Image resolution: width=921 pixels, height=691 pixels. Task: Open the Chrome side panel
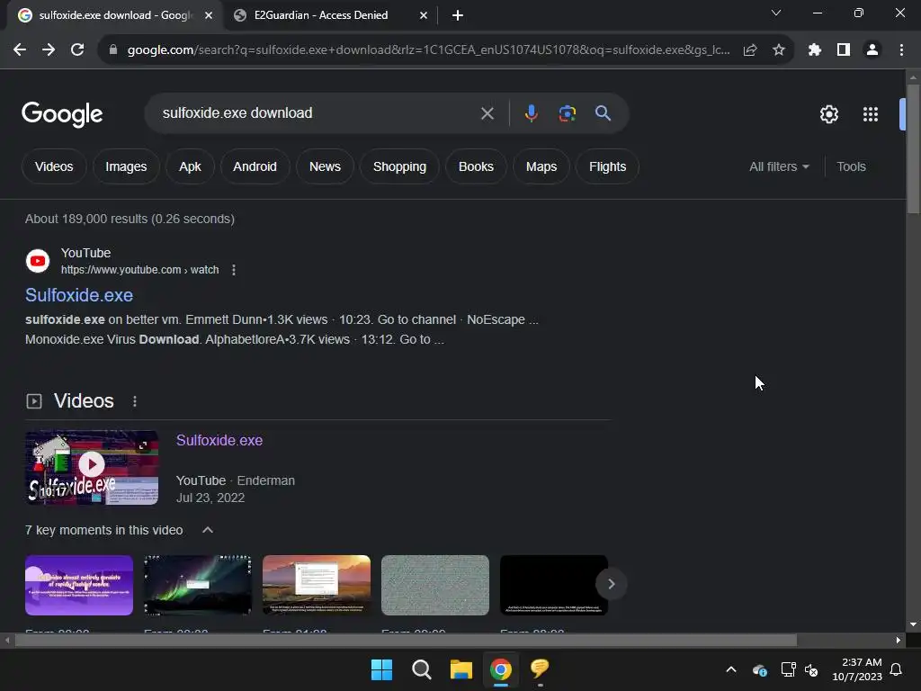pos(844,50)
